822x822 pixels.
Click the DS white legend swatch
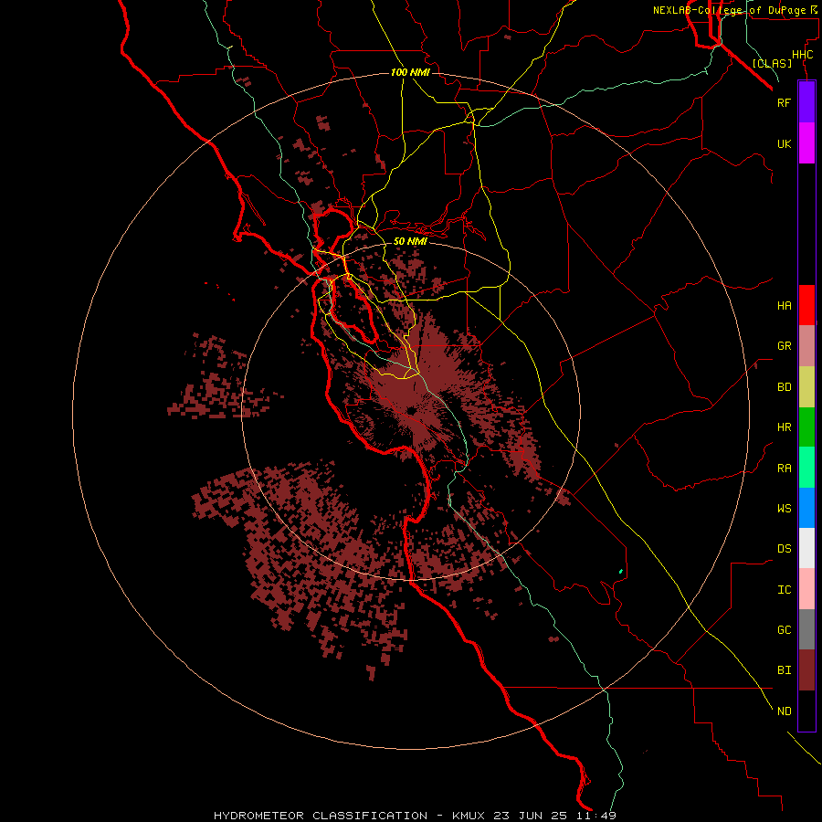(x=806, y=548)
